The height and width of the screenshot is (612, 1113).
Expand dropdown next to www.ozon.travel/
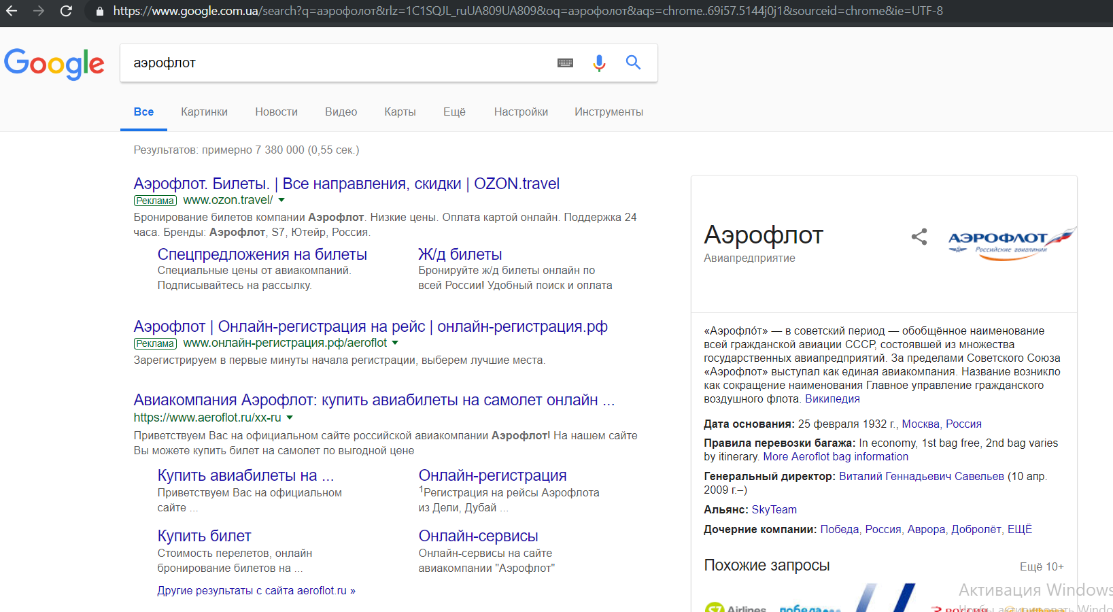coord(281,200)
